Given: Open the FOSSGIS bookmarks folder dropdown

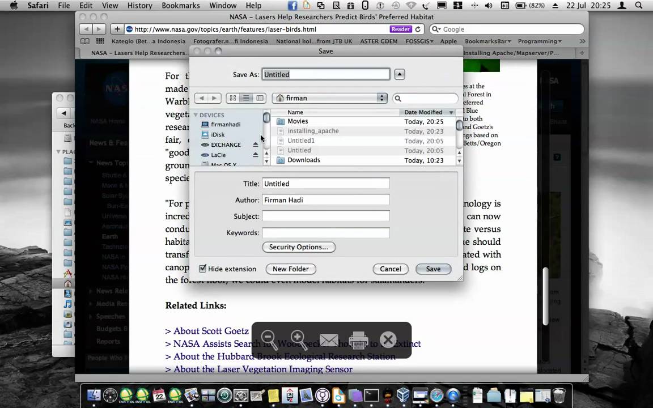Looking at the screenshot, I should point(419,41).
